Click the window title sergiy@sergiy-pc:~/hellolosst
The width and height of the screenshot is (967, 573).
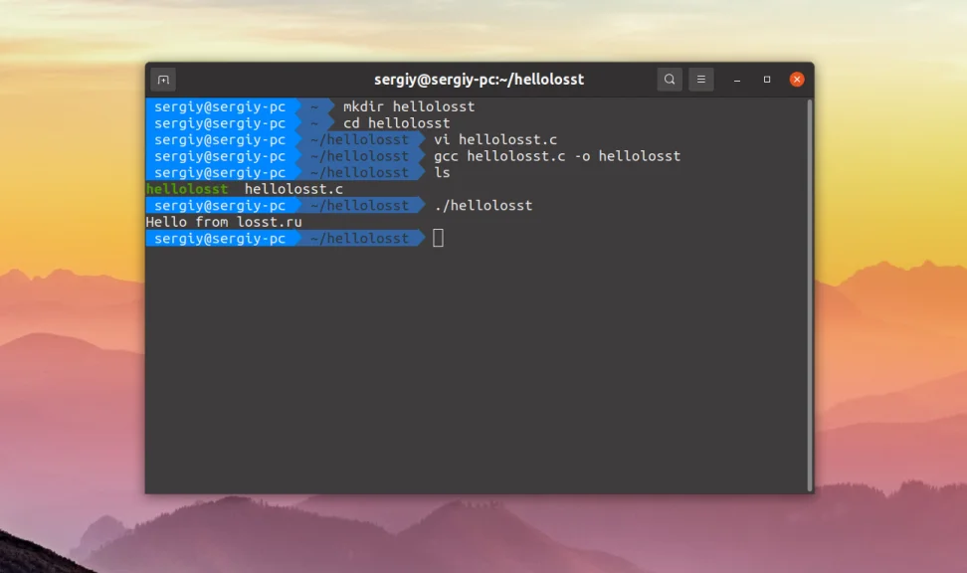pyautogui.click(x=480, y=80)
